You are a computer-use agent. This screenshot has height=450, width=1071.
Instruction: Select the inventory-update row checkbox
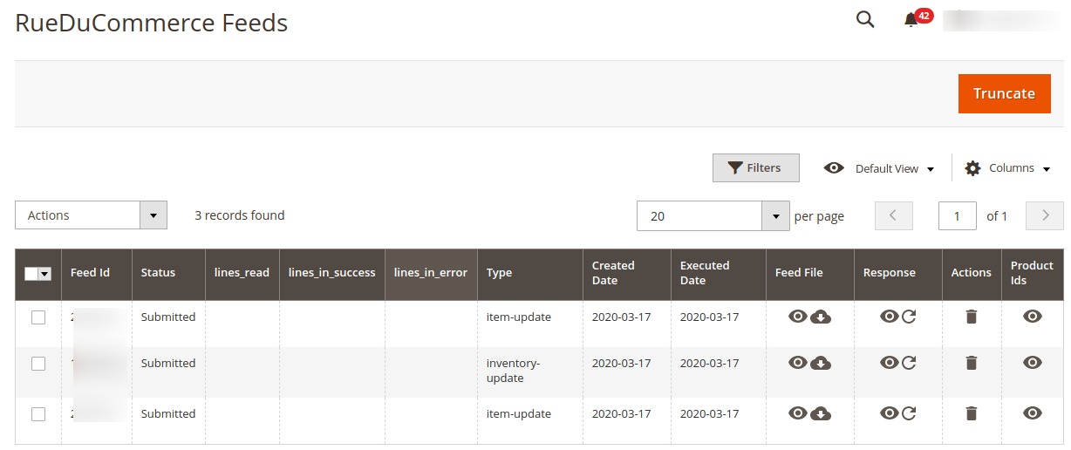[38, 364]
